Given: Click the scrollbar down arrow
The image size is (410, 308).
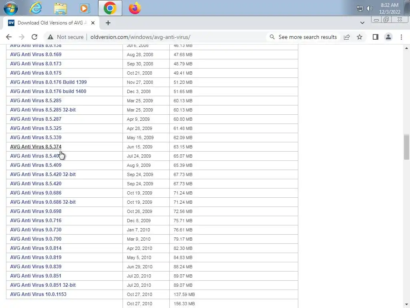Looking at the screenshot, I should click(406, 305).
